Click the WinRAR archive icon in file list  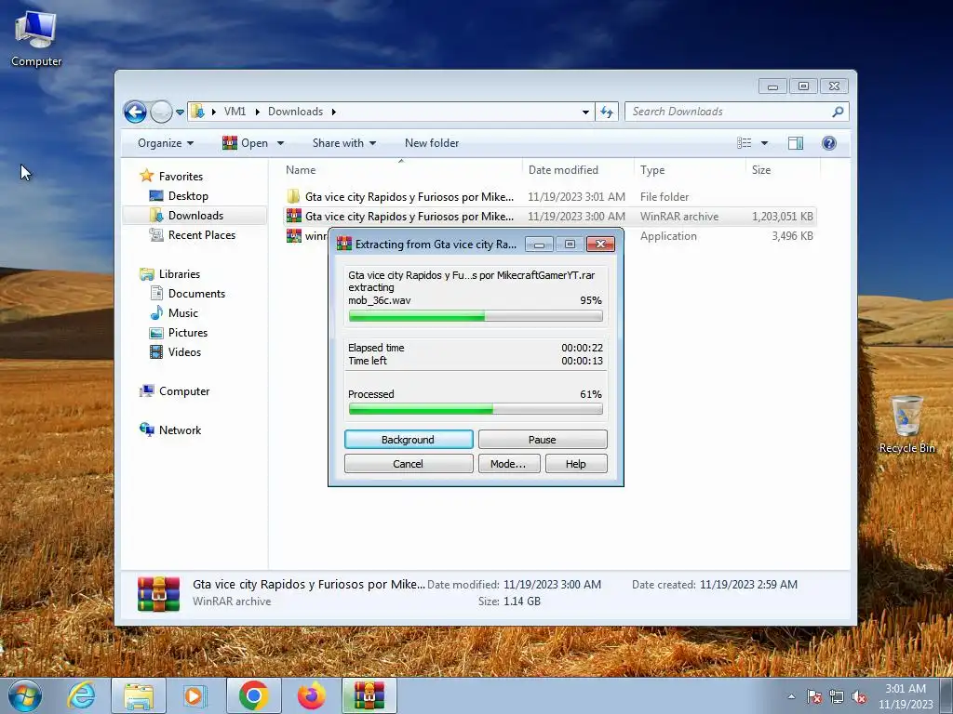[293, 216]
